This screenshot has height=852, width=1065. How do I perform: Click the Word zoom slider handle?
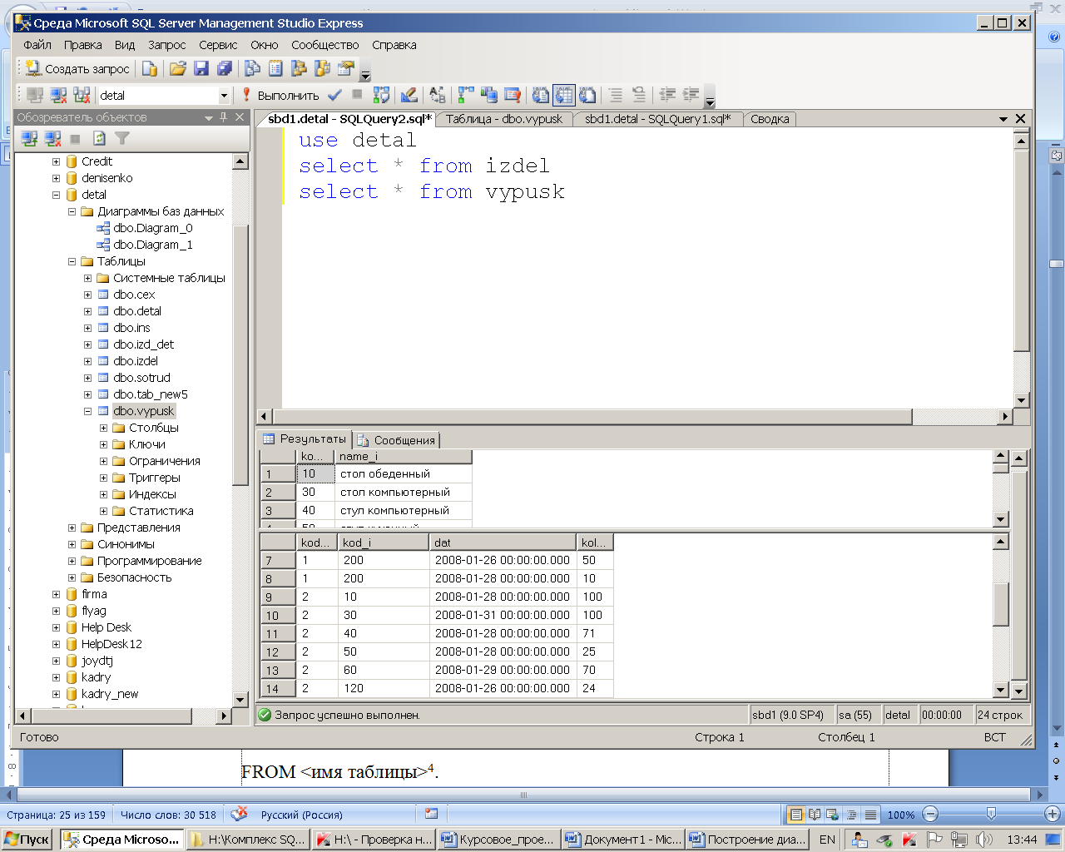click(x=990, y=814)
